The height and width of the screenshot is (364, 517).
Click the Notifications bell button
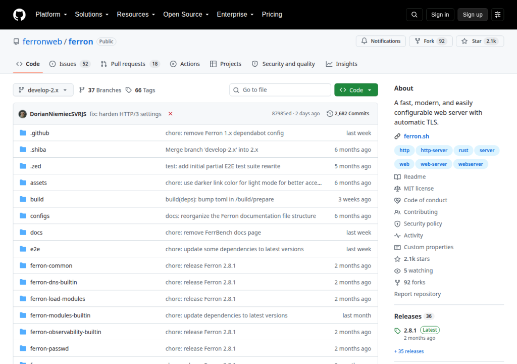tap(381, 41)
